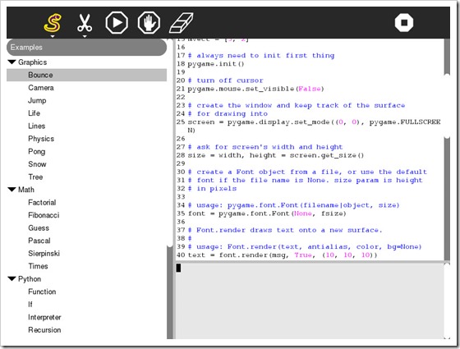Screen dimensions: 460x349
Task: Click 'Font.render draws text' comment
Action: [x=285, y=230]
